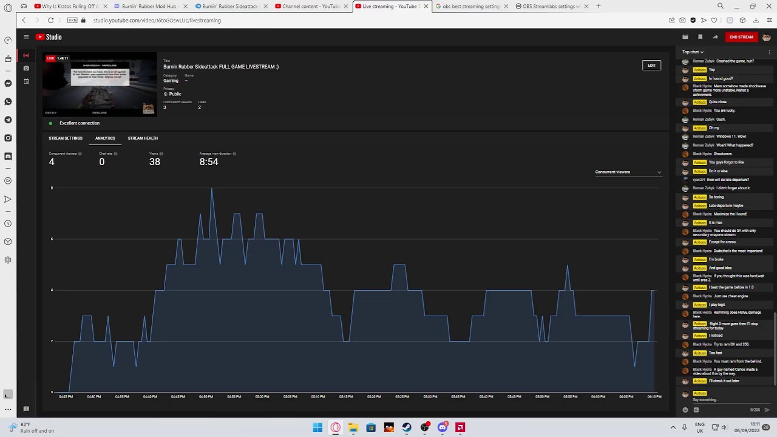This screenshot has width=777, height=437.
Task: Open Instagram in Opera sidebar
Action: [x=8, y=138]
